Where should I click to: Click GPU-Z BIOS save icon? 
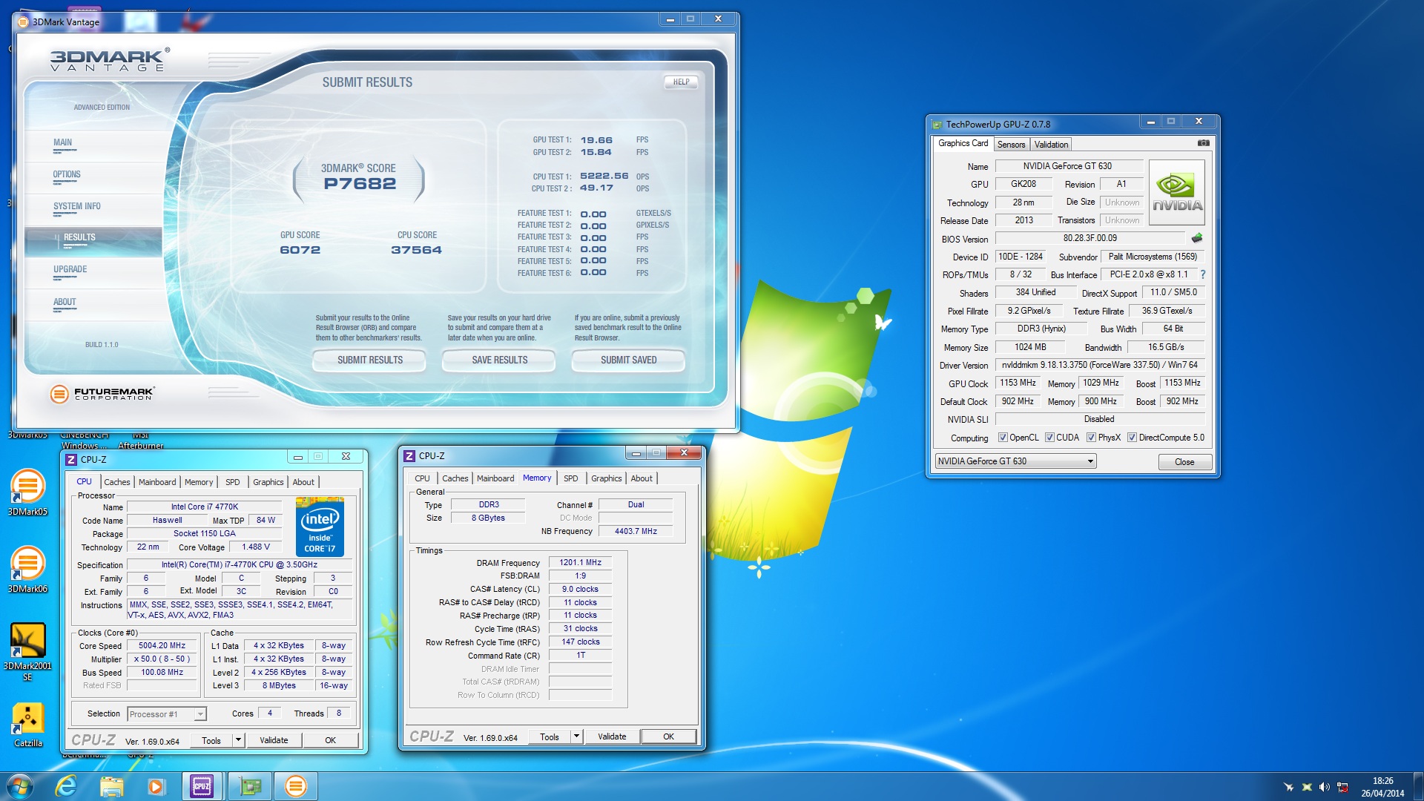pos(1196,238)
